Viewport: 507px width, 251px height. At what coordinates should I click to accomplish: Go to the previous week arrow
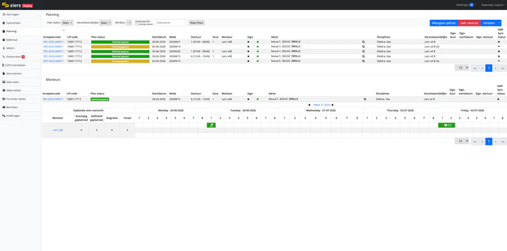310,105
